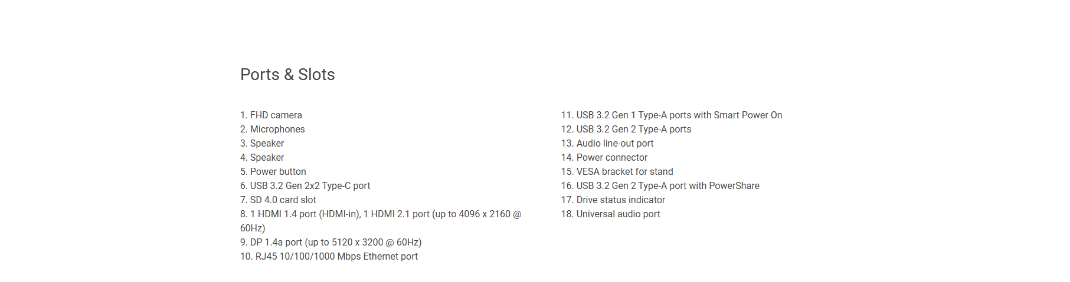Select item 4 Speaker text
Image resolution: width=1070 pixels, height=282 pixels.
coord(262,158)
